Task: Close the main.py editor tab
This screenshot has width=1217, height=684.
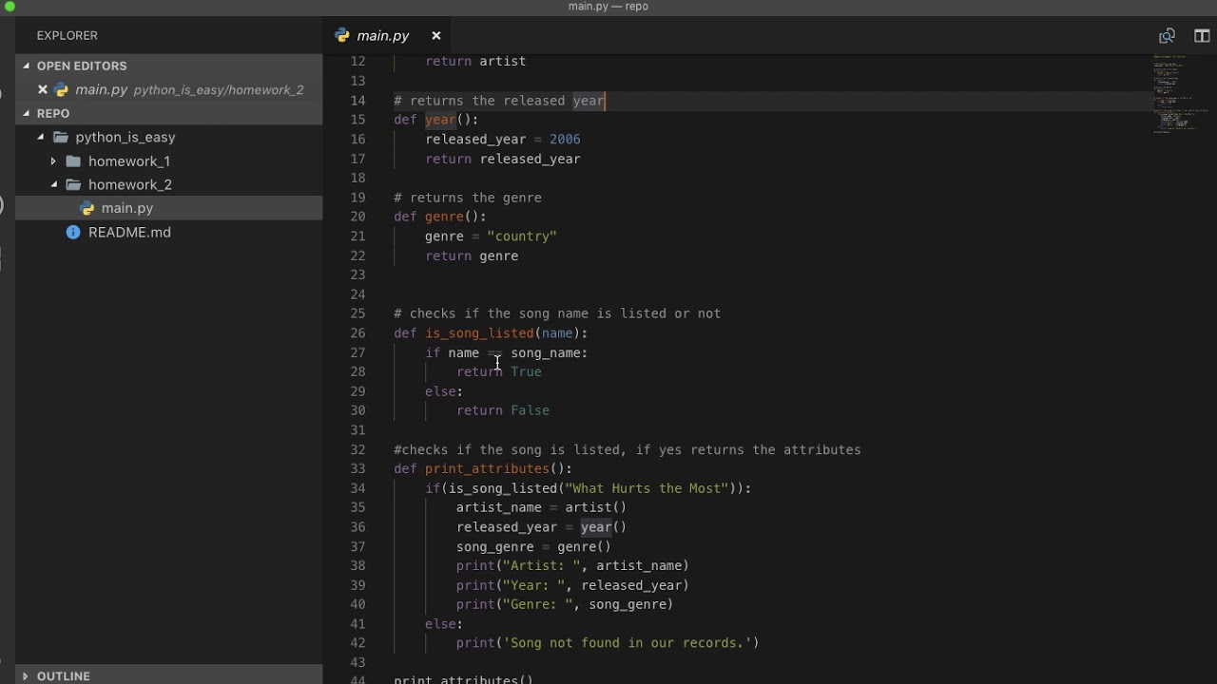Action: 436,36
